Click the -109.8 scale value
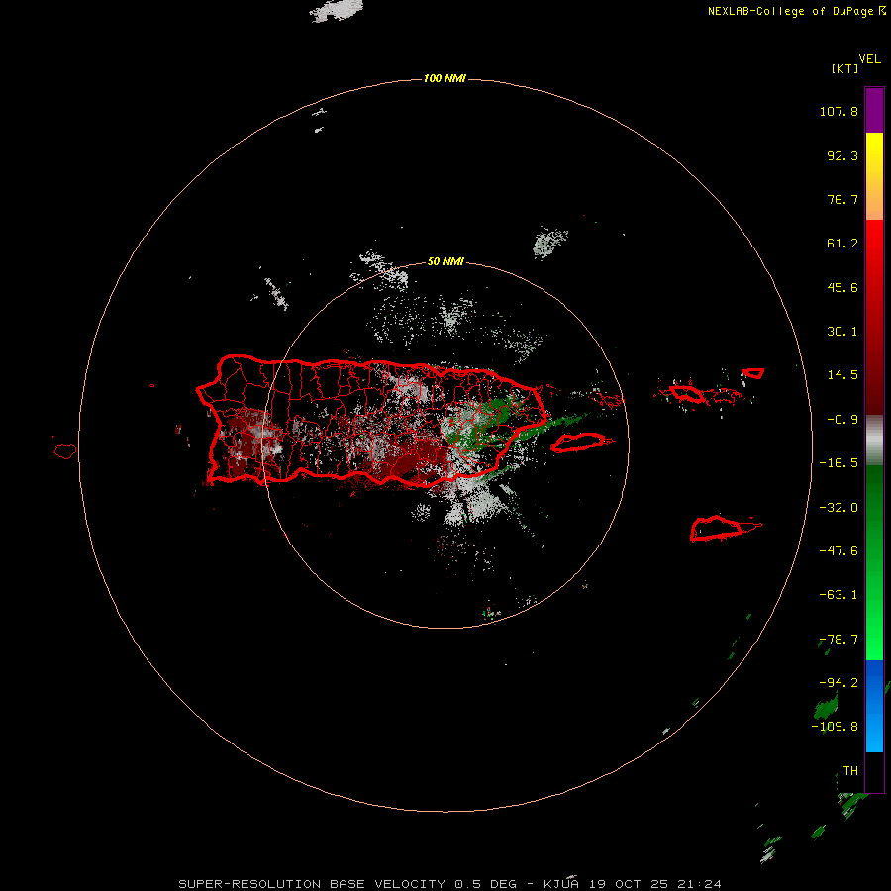 point(835,727)
